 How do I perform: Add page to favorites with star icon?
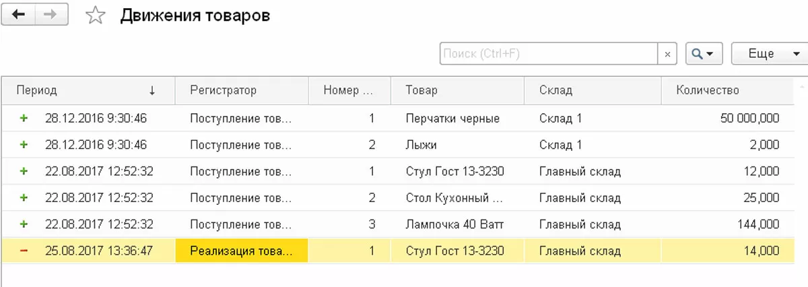(x=96, y=15)
